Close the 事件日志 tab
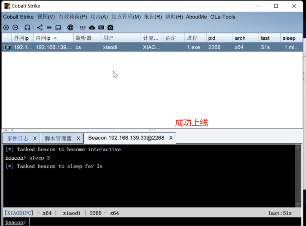The width and height of the screenshot is (306, 226). click(35, 139)
